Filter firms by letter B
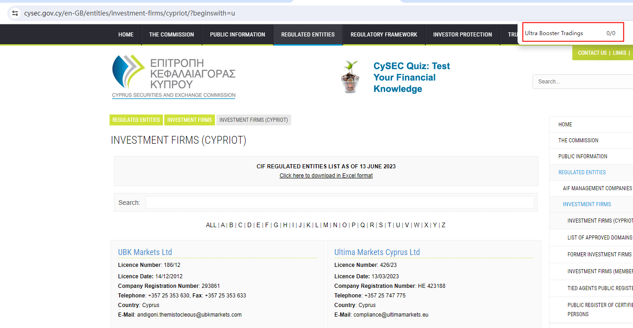 pyautogui.click(x=231, y=225)
